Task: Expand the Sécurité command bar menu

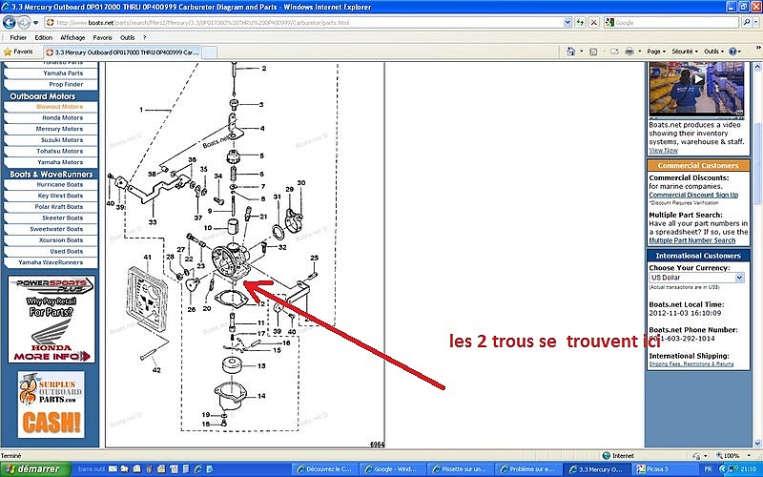Action: pyautogui.click(x=685, y=52)
